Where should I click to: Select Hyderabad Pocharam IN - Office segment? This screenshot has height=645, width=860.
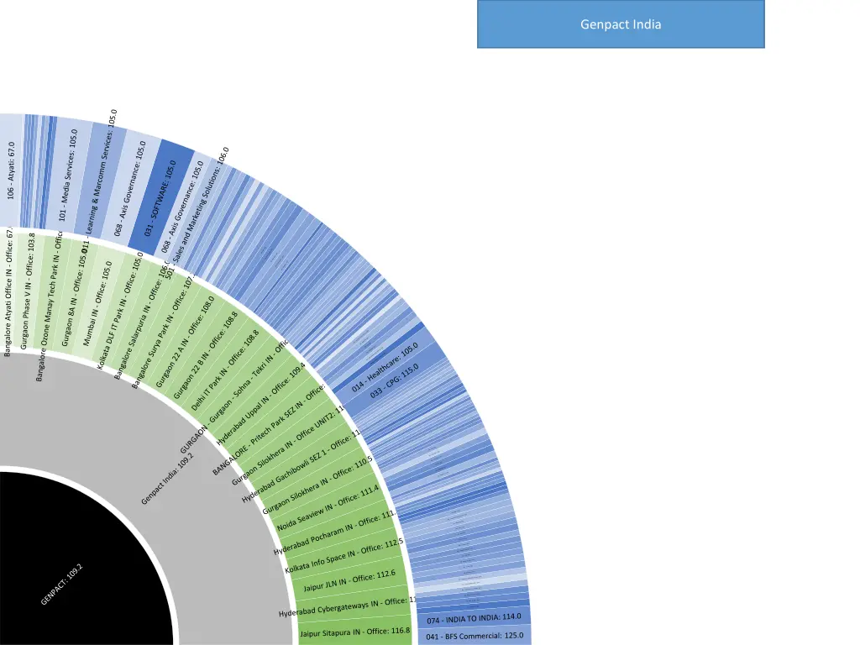tap(334, 532)
